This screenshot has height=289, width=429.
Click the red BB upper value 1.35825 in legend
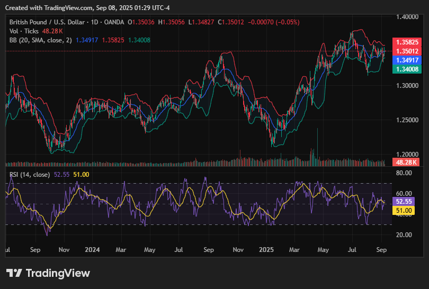click(113, 40)
